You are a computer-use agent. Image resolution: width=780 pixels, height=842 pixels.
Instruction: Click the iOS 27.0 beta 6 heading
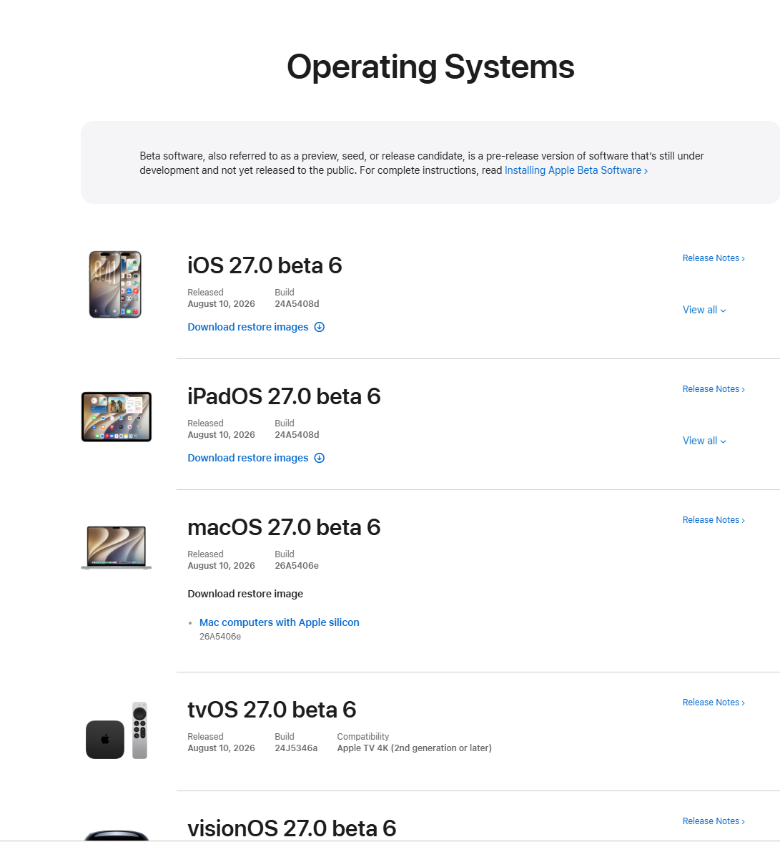click(265, 266)
